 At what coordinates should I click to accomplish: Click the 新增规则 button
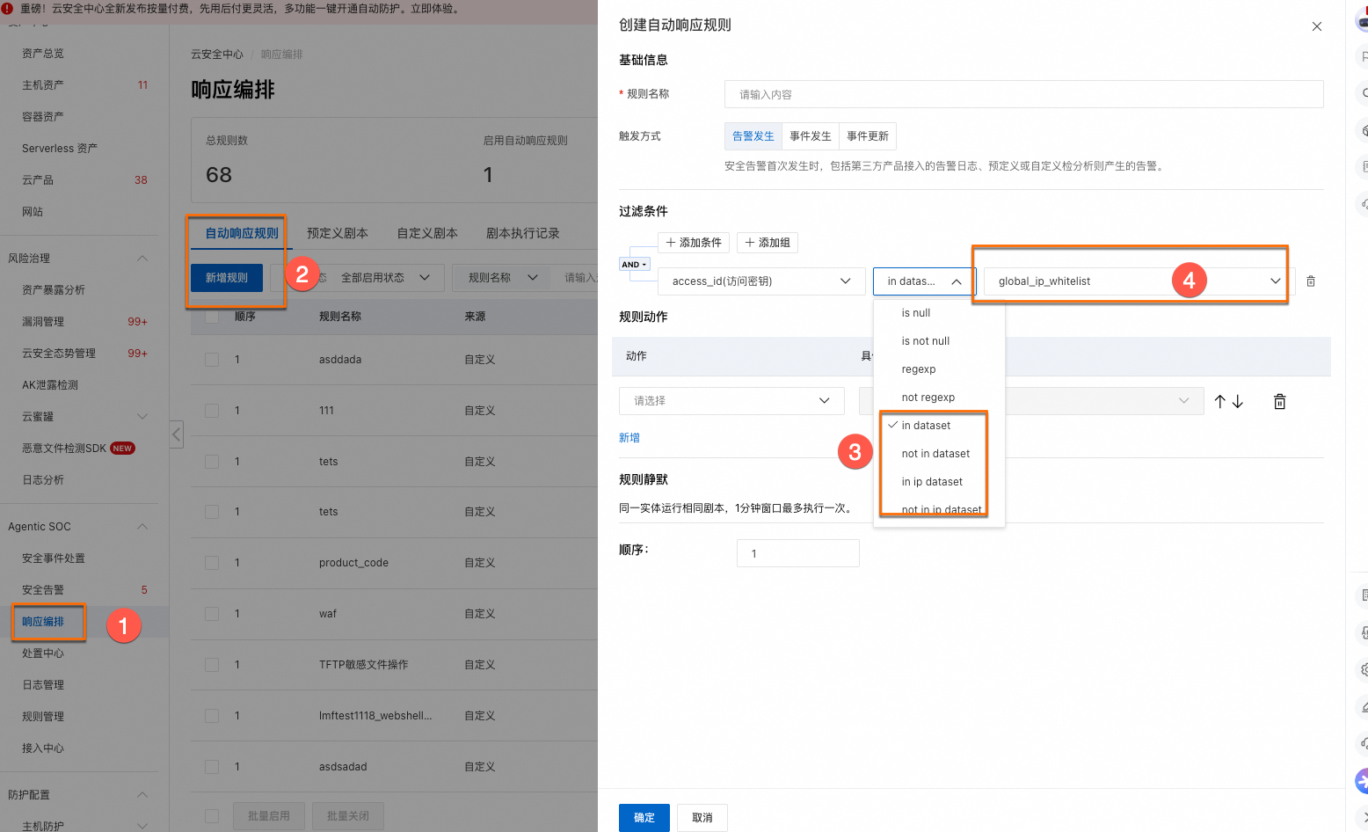[x=227, y=278]
